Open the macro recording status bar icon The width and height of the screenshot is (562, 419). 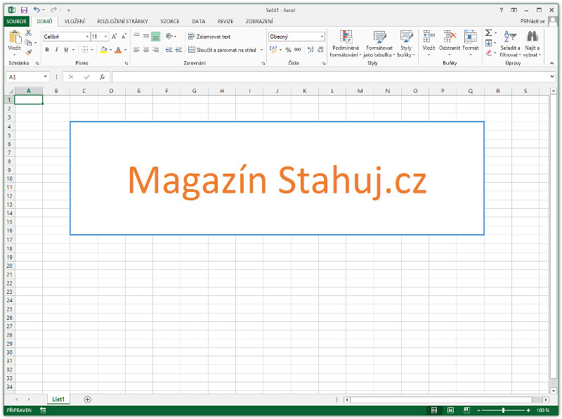[x=43, y=410]
